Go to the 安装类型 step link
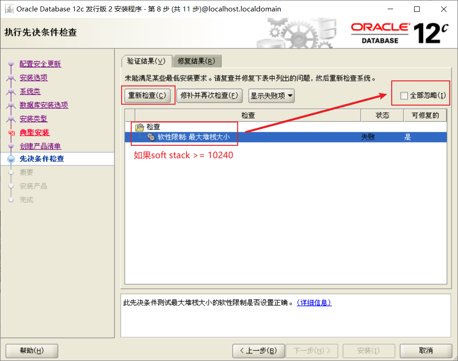Viewport: 458px width, 361px height. click(x=33, y=119)
